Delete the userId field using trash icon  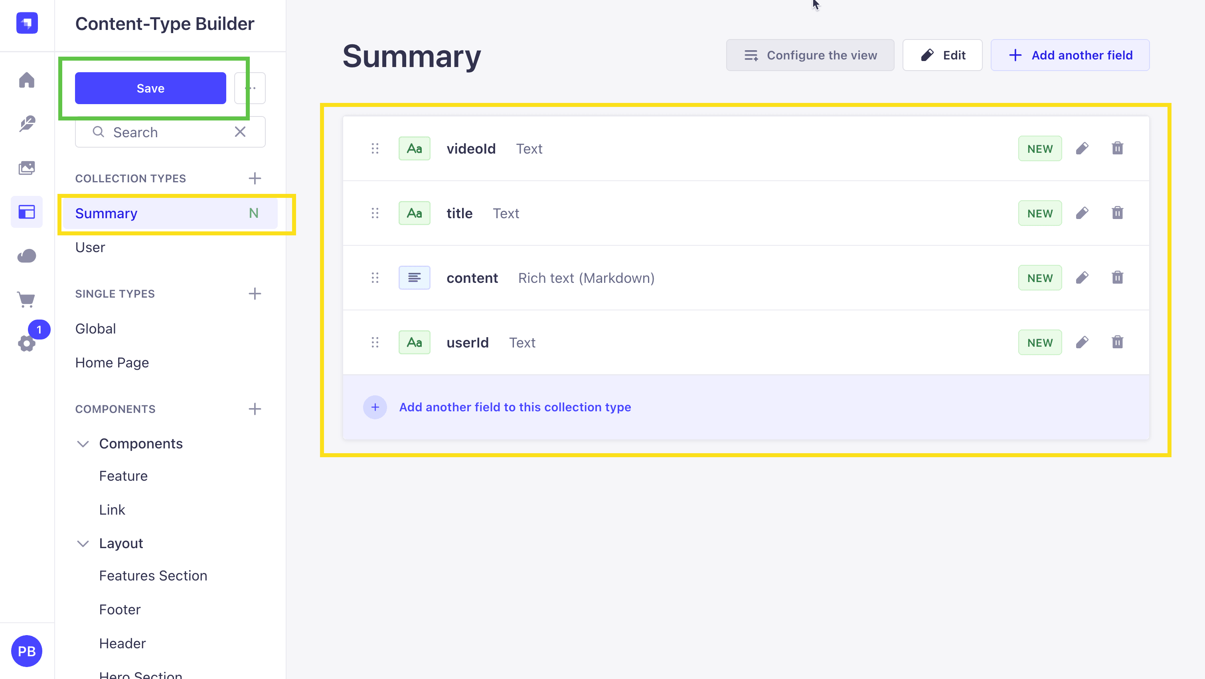click(1118, 342)
